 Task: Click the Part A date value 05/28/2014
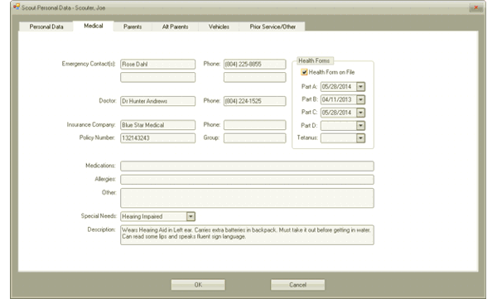(336, 87)
